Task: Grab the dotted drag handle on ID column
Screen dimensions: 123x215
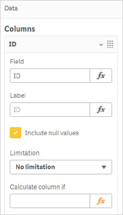Action: click(x=110, y=44)
